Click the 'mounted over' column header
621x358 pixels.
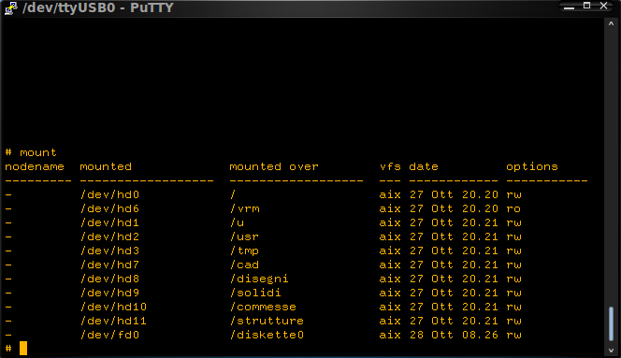point(274,166)
